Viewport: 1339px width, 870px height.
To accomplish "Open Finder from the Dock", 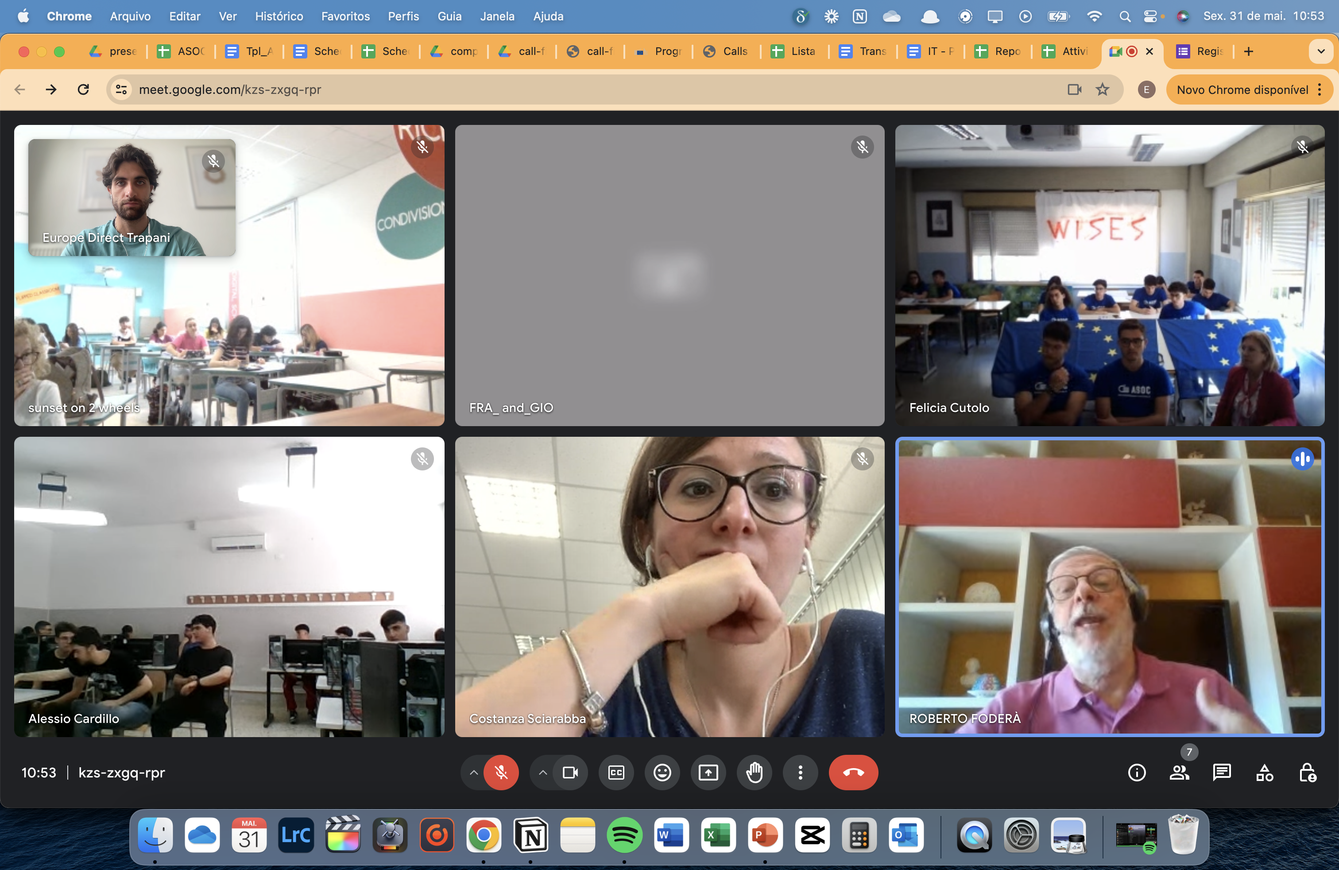I will coord(155,835).
